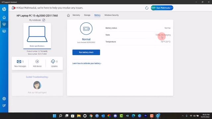Click the Product number text
This screenshot has width=212, height=119.
coord(37,51)
